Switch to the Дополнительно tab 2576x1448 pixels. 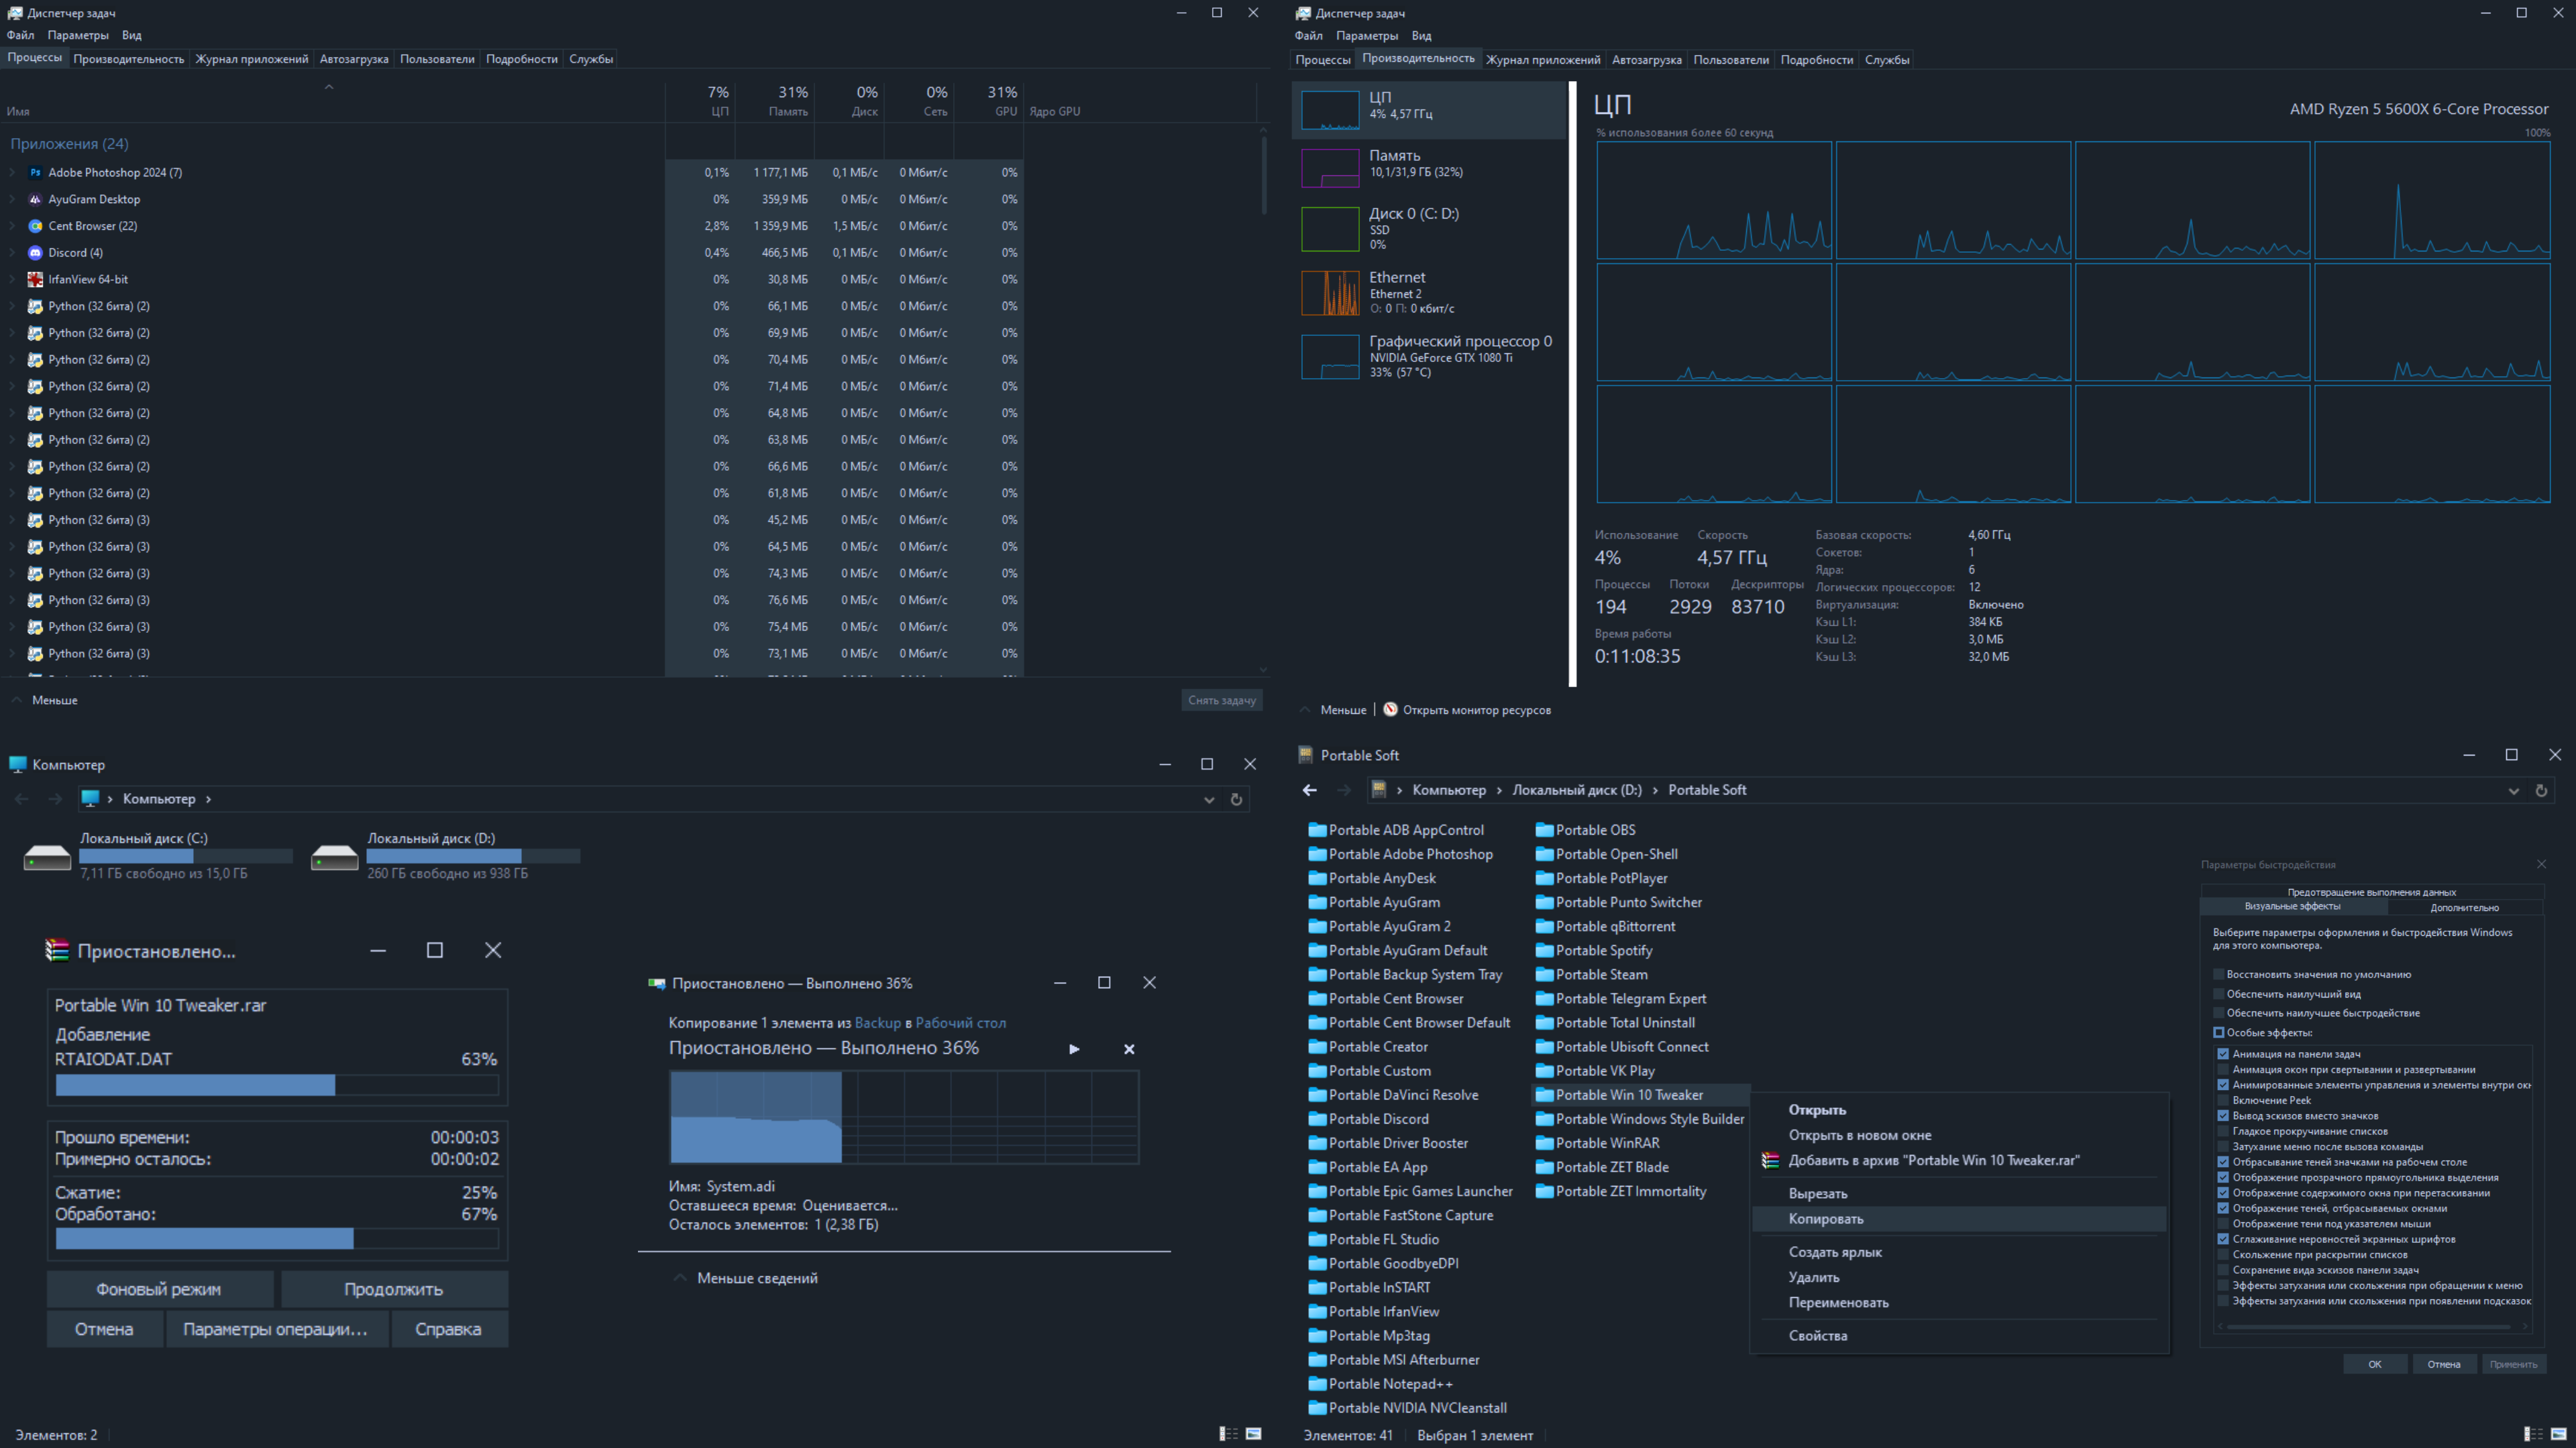pos(2464,908)
